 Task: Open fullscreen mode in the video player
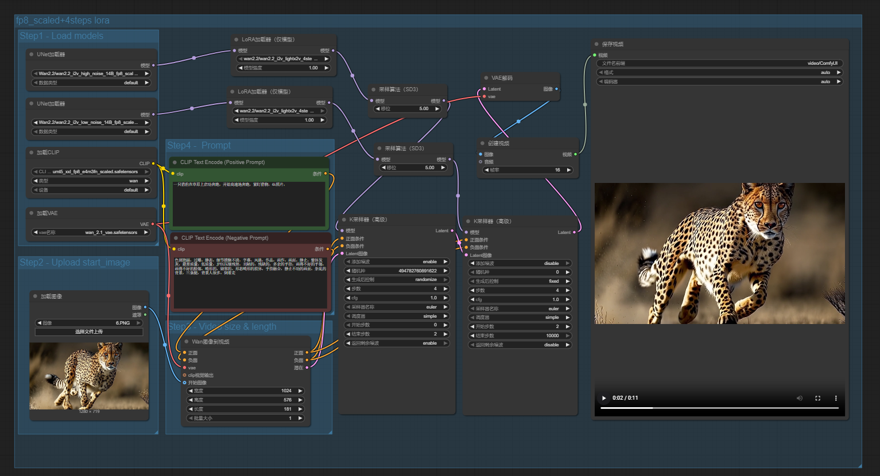[x=818, y=398]
